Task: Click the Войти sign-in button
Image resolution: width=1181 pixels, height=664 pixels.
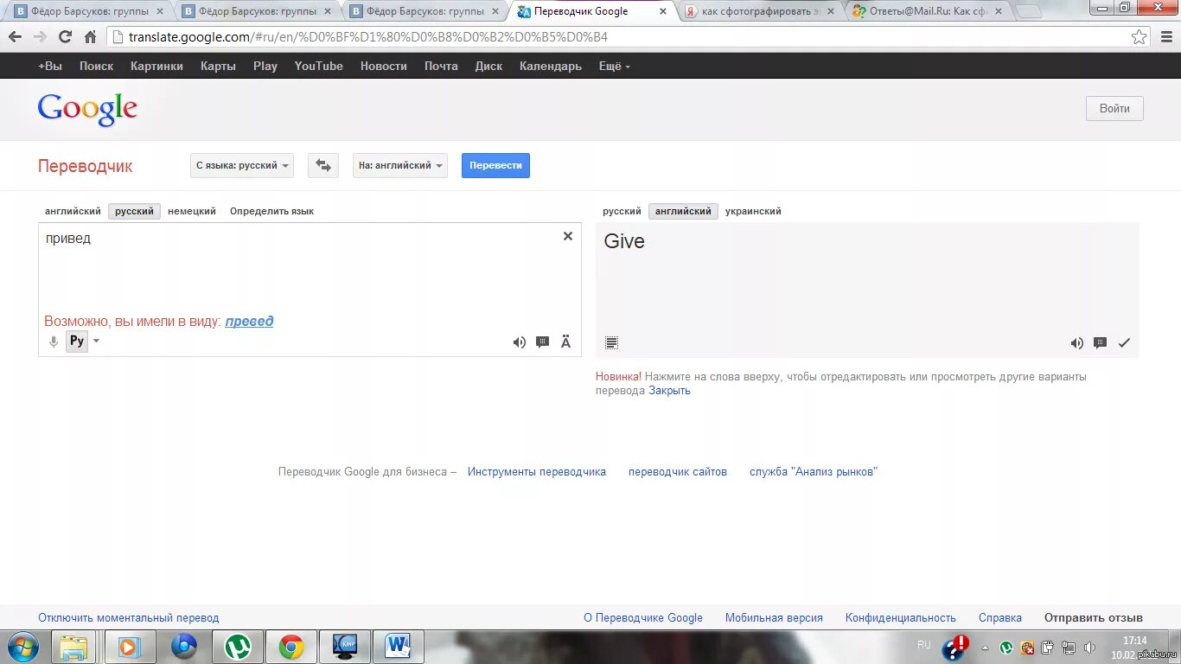Action: tap(1114, 108)
